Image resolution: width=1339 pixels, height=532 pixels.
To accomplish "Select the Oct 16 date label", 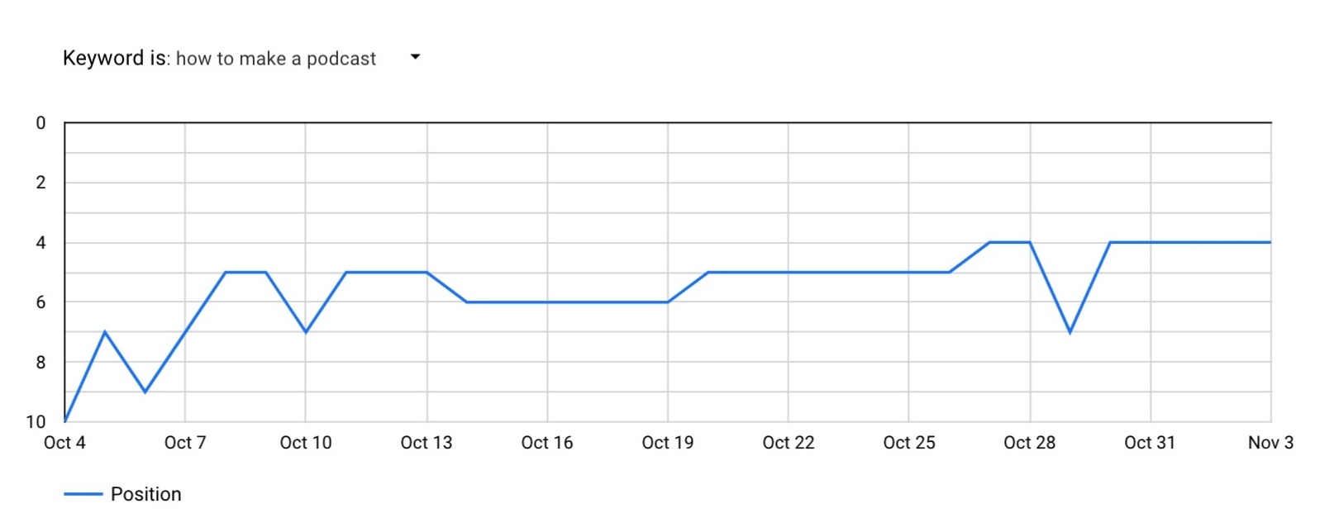I will tap(547, 443).
